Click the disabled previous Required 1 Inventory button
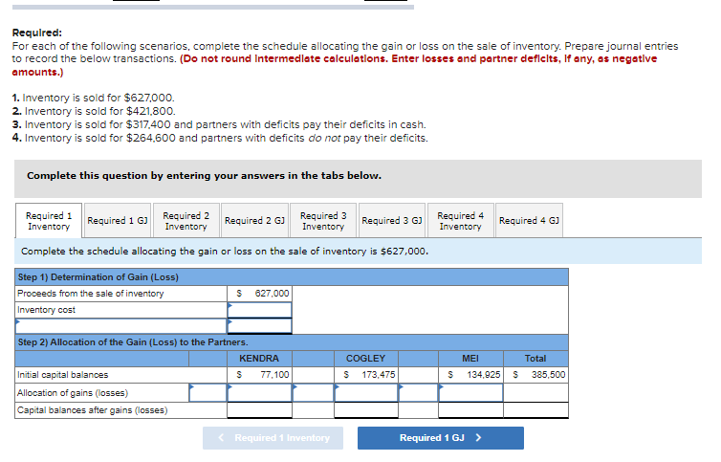The image size is (721, 462). coord(273,438)
